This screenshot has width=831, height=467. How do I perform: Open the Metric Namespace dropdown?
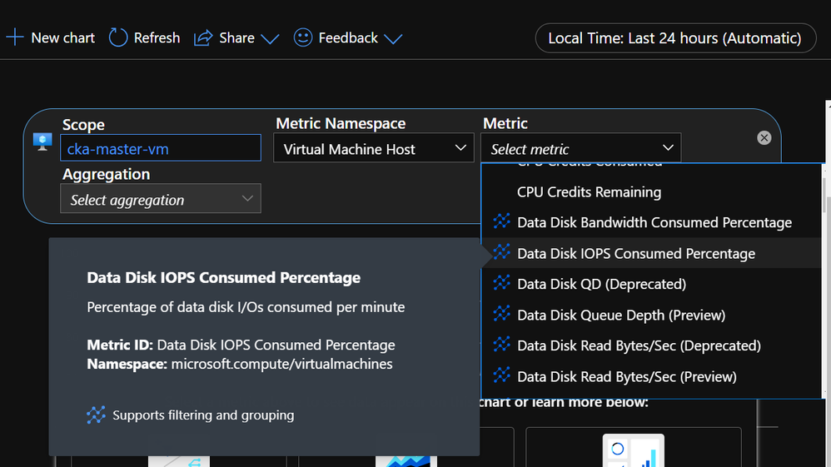374,148
